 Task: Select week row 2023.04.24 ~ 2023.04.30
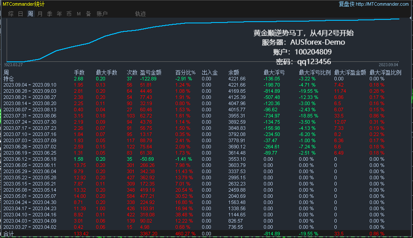pos(30,202)
